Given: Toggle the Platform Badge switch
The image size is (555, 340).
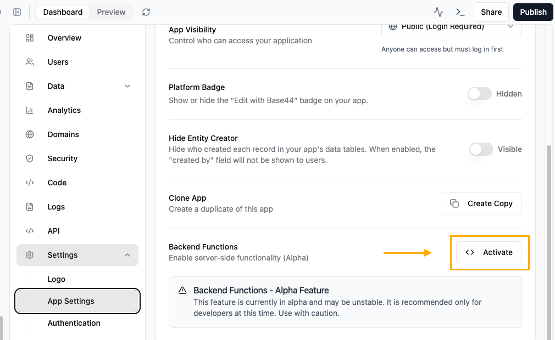Looking at the screenshot, I should click(480, 94).
